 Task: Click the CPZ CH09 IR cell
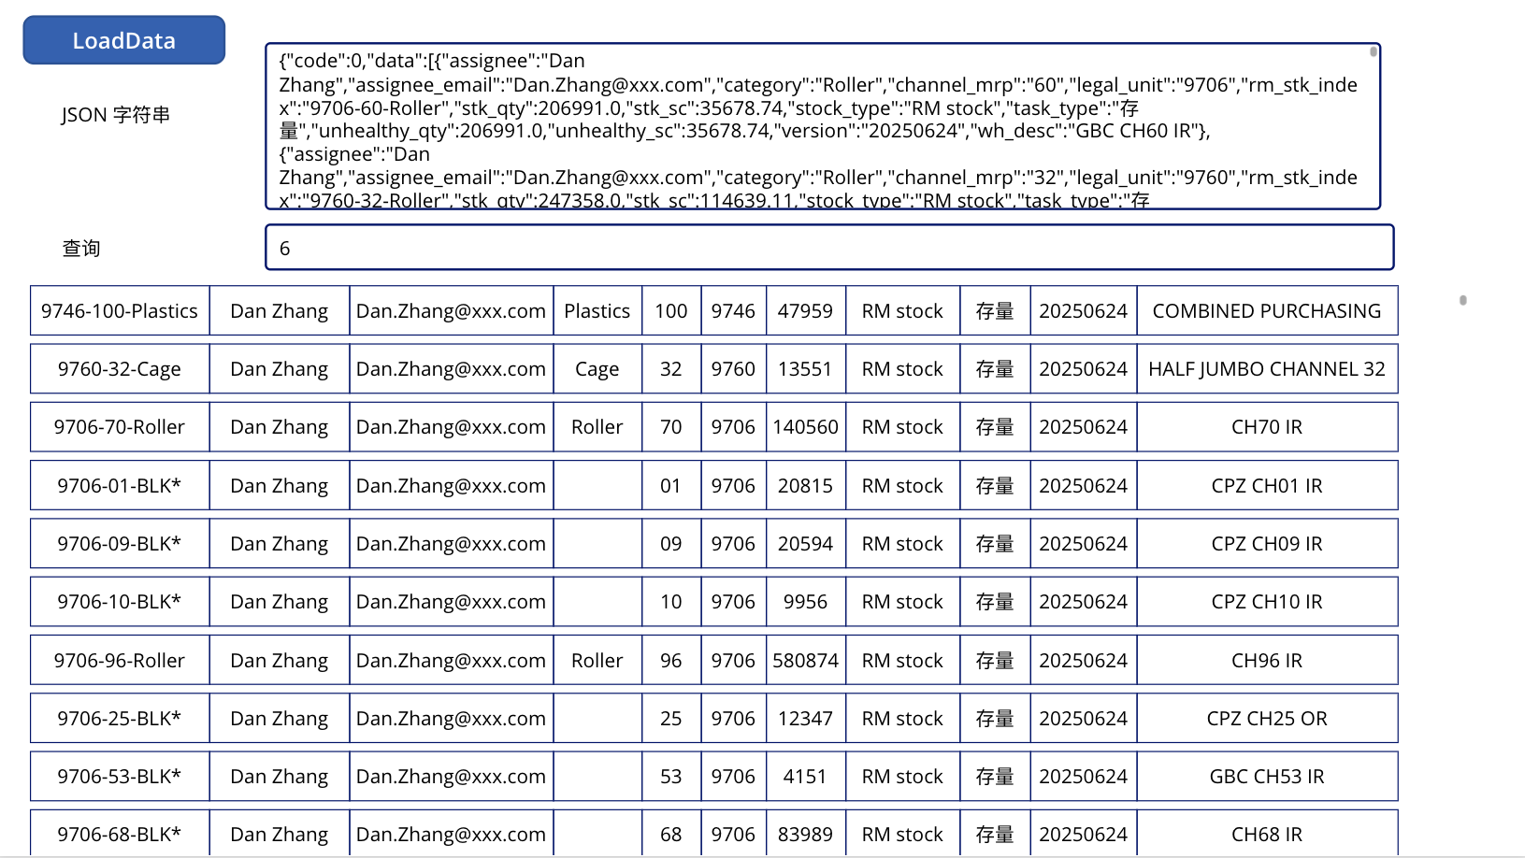[x=1267, y=544]
